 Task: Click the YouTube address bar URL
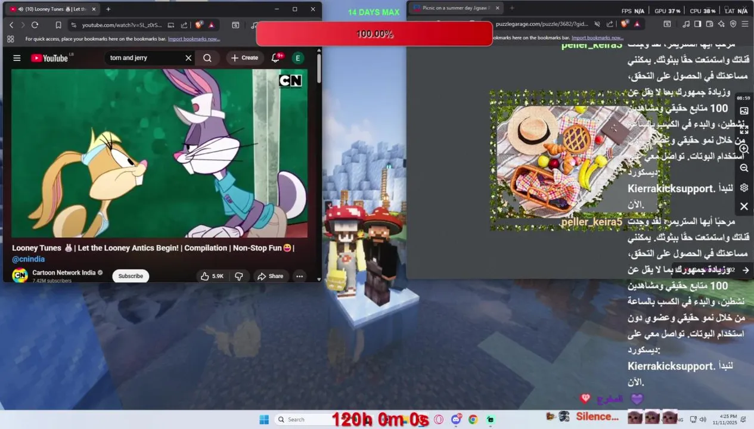click(x=122, y=25)
